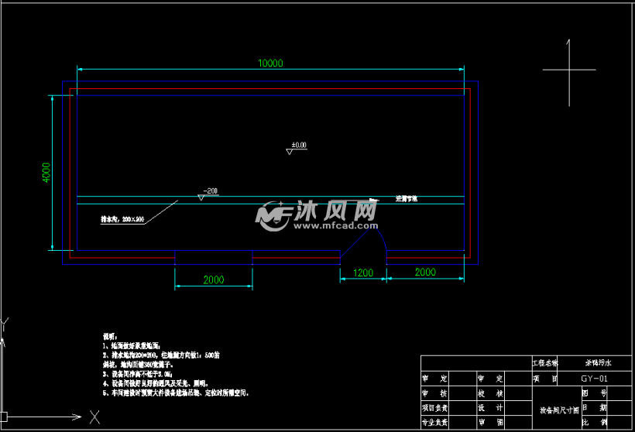The image size is (635, 432).
Task: Click the 审核 cell in title block
Action: pyautogui.click(x=434, y=393)
